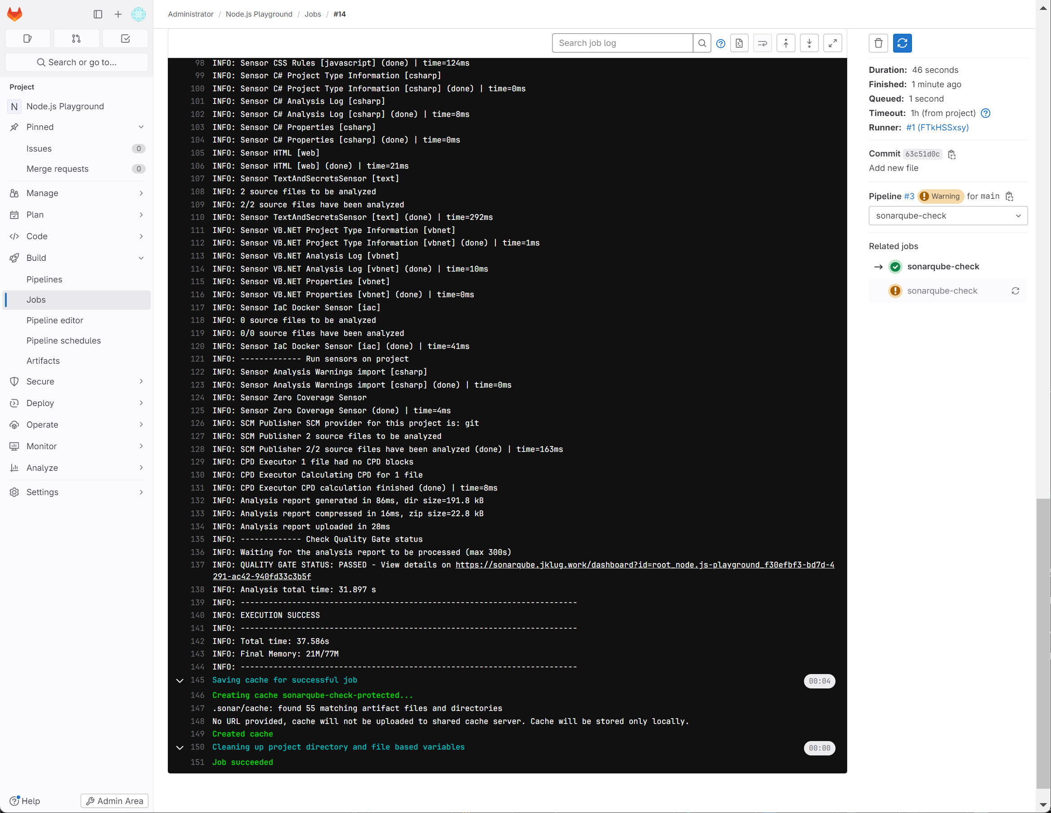The image size is (1051, 813).
Task: Open runner #1 (FTkHSSxsy) link
Action: click(x=937, y=128)
